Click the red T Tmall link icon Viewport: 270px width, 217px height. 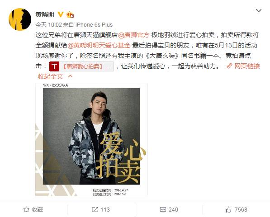pos(54,66)
